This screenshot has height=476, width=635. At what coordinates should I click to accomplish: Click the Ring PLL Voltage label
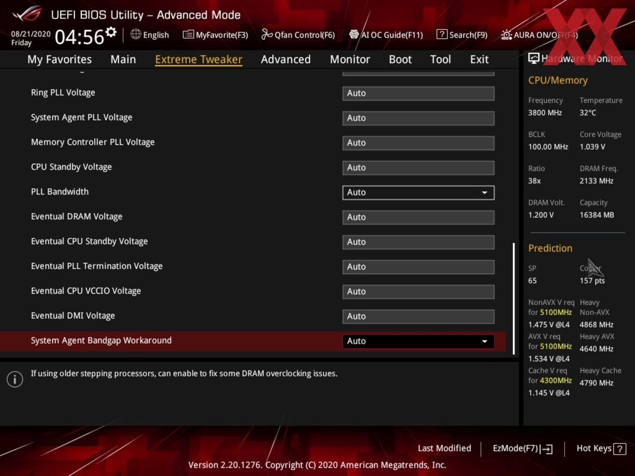tap(63, 92)
